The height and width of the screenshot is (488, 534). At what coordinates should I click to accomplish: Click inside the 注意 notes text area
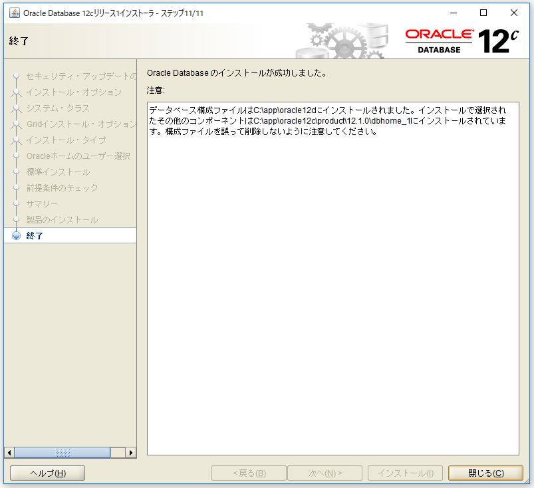(333, 278)
